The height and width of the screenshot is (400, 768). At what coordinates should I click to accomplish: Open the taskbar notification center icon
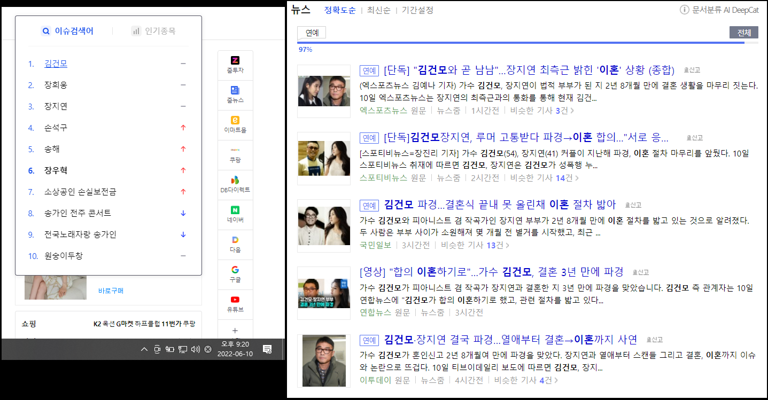[267, 349]
